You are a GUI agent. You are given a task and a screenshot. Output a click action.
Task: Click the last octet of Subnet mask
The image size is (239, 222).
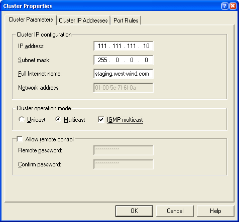pos(146,60)
